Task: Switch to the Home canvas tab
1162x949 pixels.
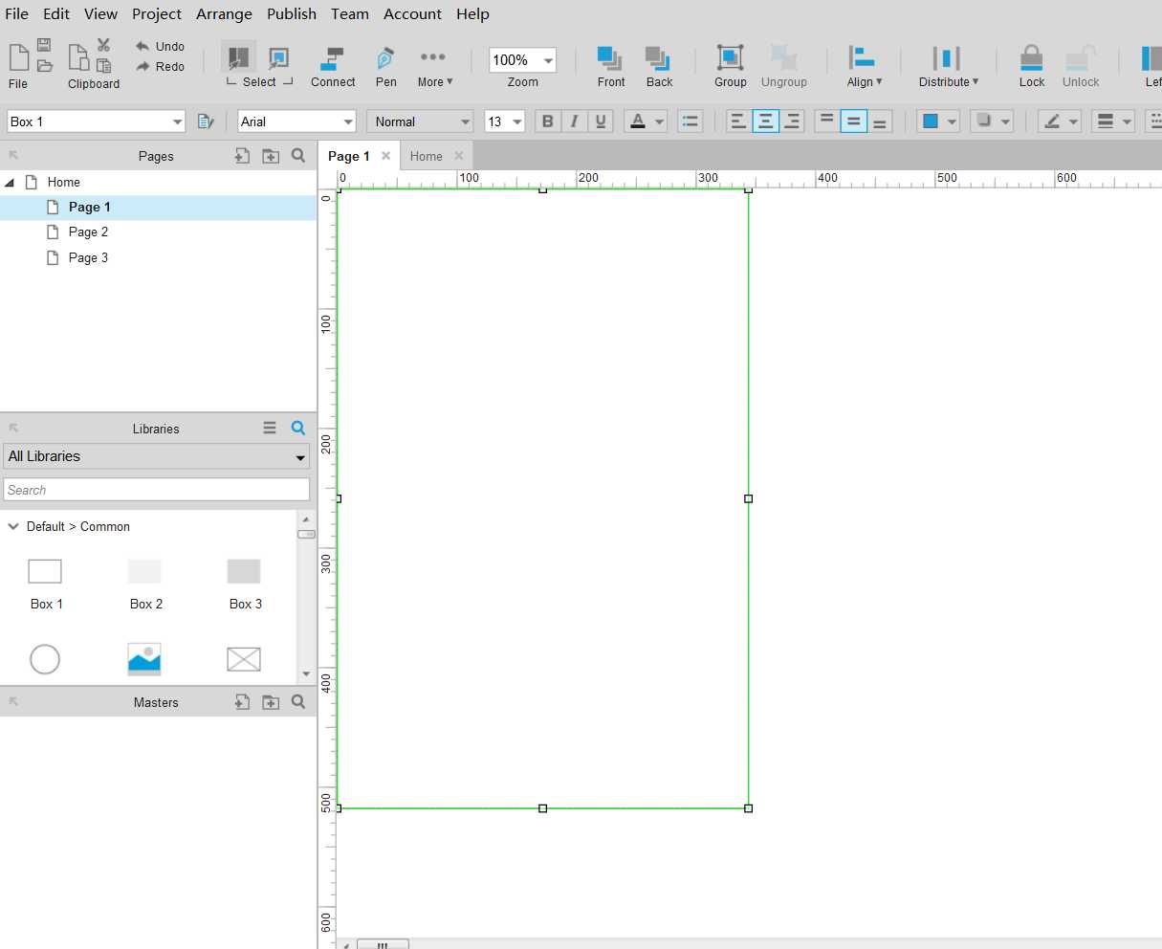Action: [427, 156]
